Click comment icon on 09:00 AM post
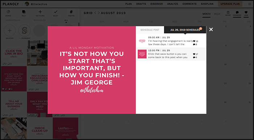This screenshot has height=140, width=254. point(194,44)
